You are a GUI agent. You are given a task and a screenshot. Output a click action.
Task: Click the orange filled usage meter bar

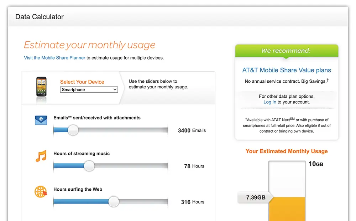(x=287, y=209)
